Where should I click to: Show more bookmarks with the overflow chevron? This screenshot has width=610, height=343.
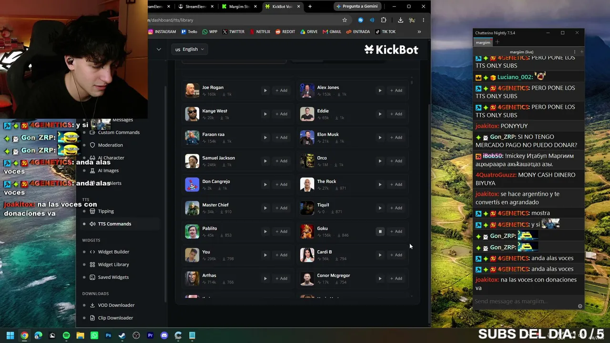point(419,32)
